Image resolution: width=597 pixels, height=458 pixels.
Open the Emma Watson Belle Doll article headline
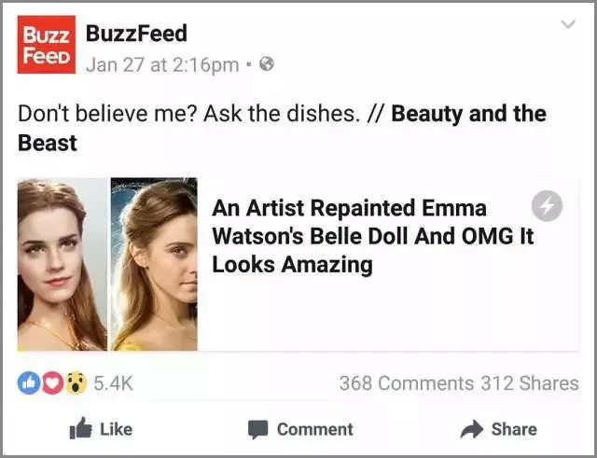point(373,236)
